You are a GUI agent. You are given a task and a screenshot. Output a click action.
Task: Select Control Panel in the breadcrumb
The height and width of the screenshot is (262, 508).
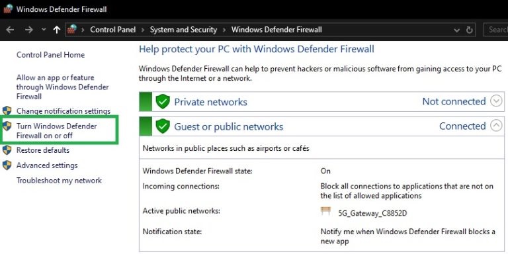point(112,30)
